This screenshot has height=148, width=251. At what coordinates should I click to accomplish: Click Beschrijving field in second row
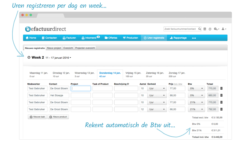click(126, 95)
